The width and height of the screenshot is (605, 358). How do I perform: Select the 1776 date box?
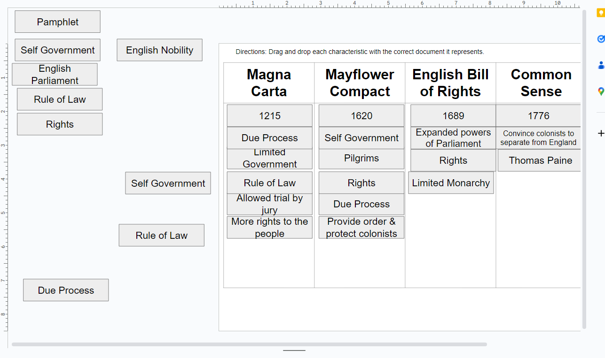(538, 116)
